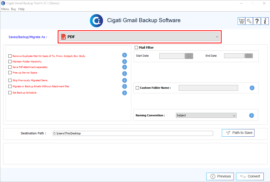Enable Free up Server Space
This screenshot has width=270, height=182.
(10, 73)
